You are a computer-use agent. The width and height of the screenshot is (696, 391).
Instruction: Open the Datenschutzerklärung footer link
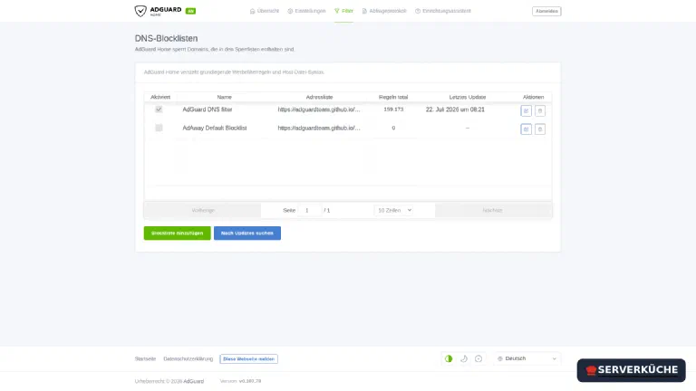point(188,358)
